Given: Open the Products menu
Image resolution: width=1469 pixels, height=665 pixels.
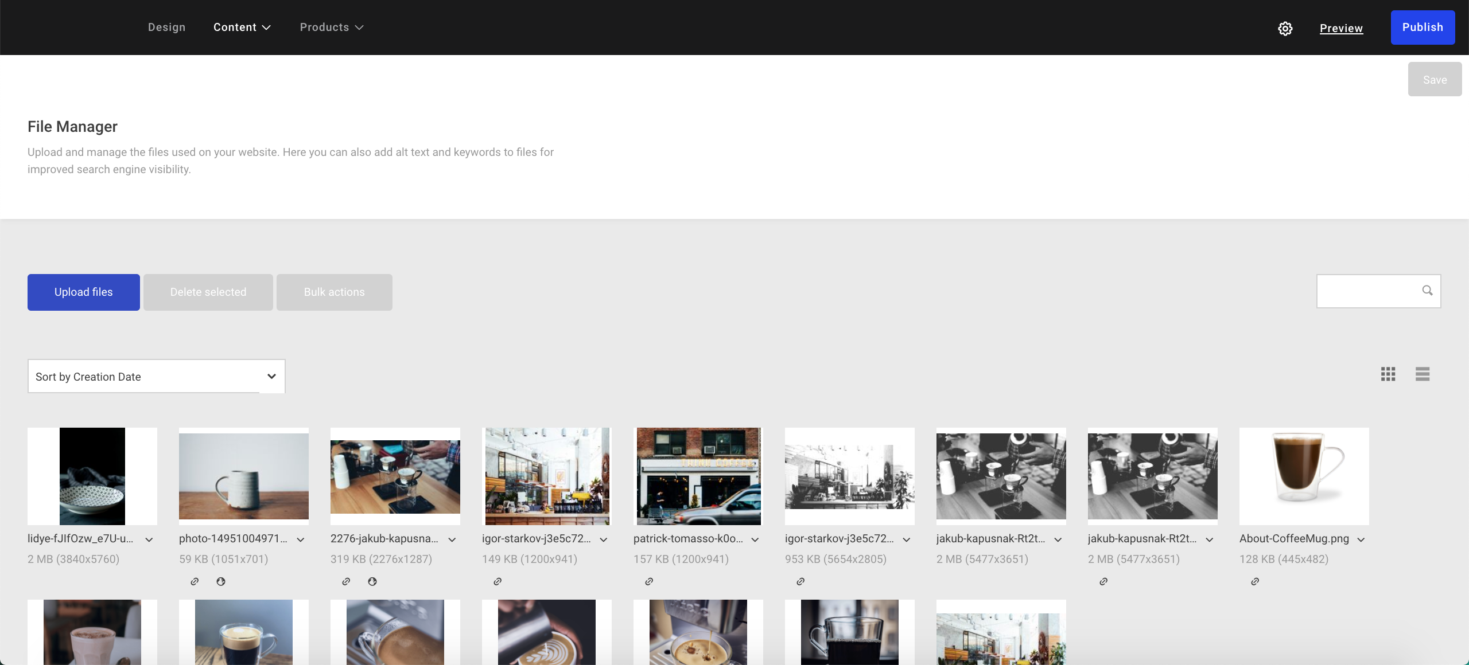Looking at the screenshot, I should 332,28.
